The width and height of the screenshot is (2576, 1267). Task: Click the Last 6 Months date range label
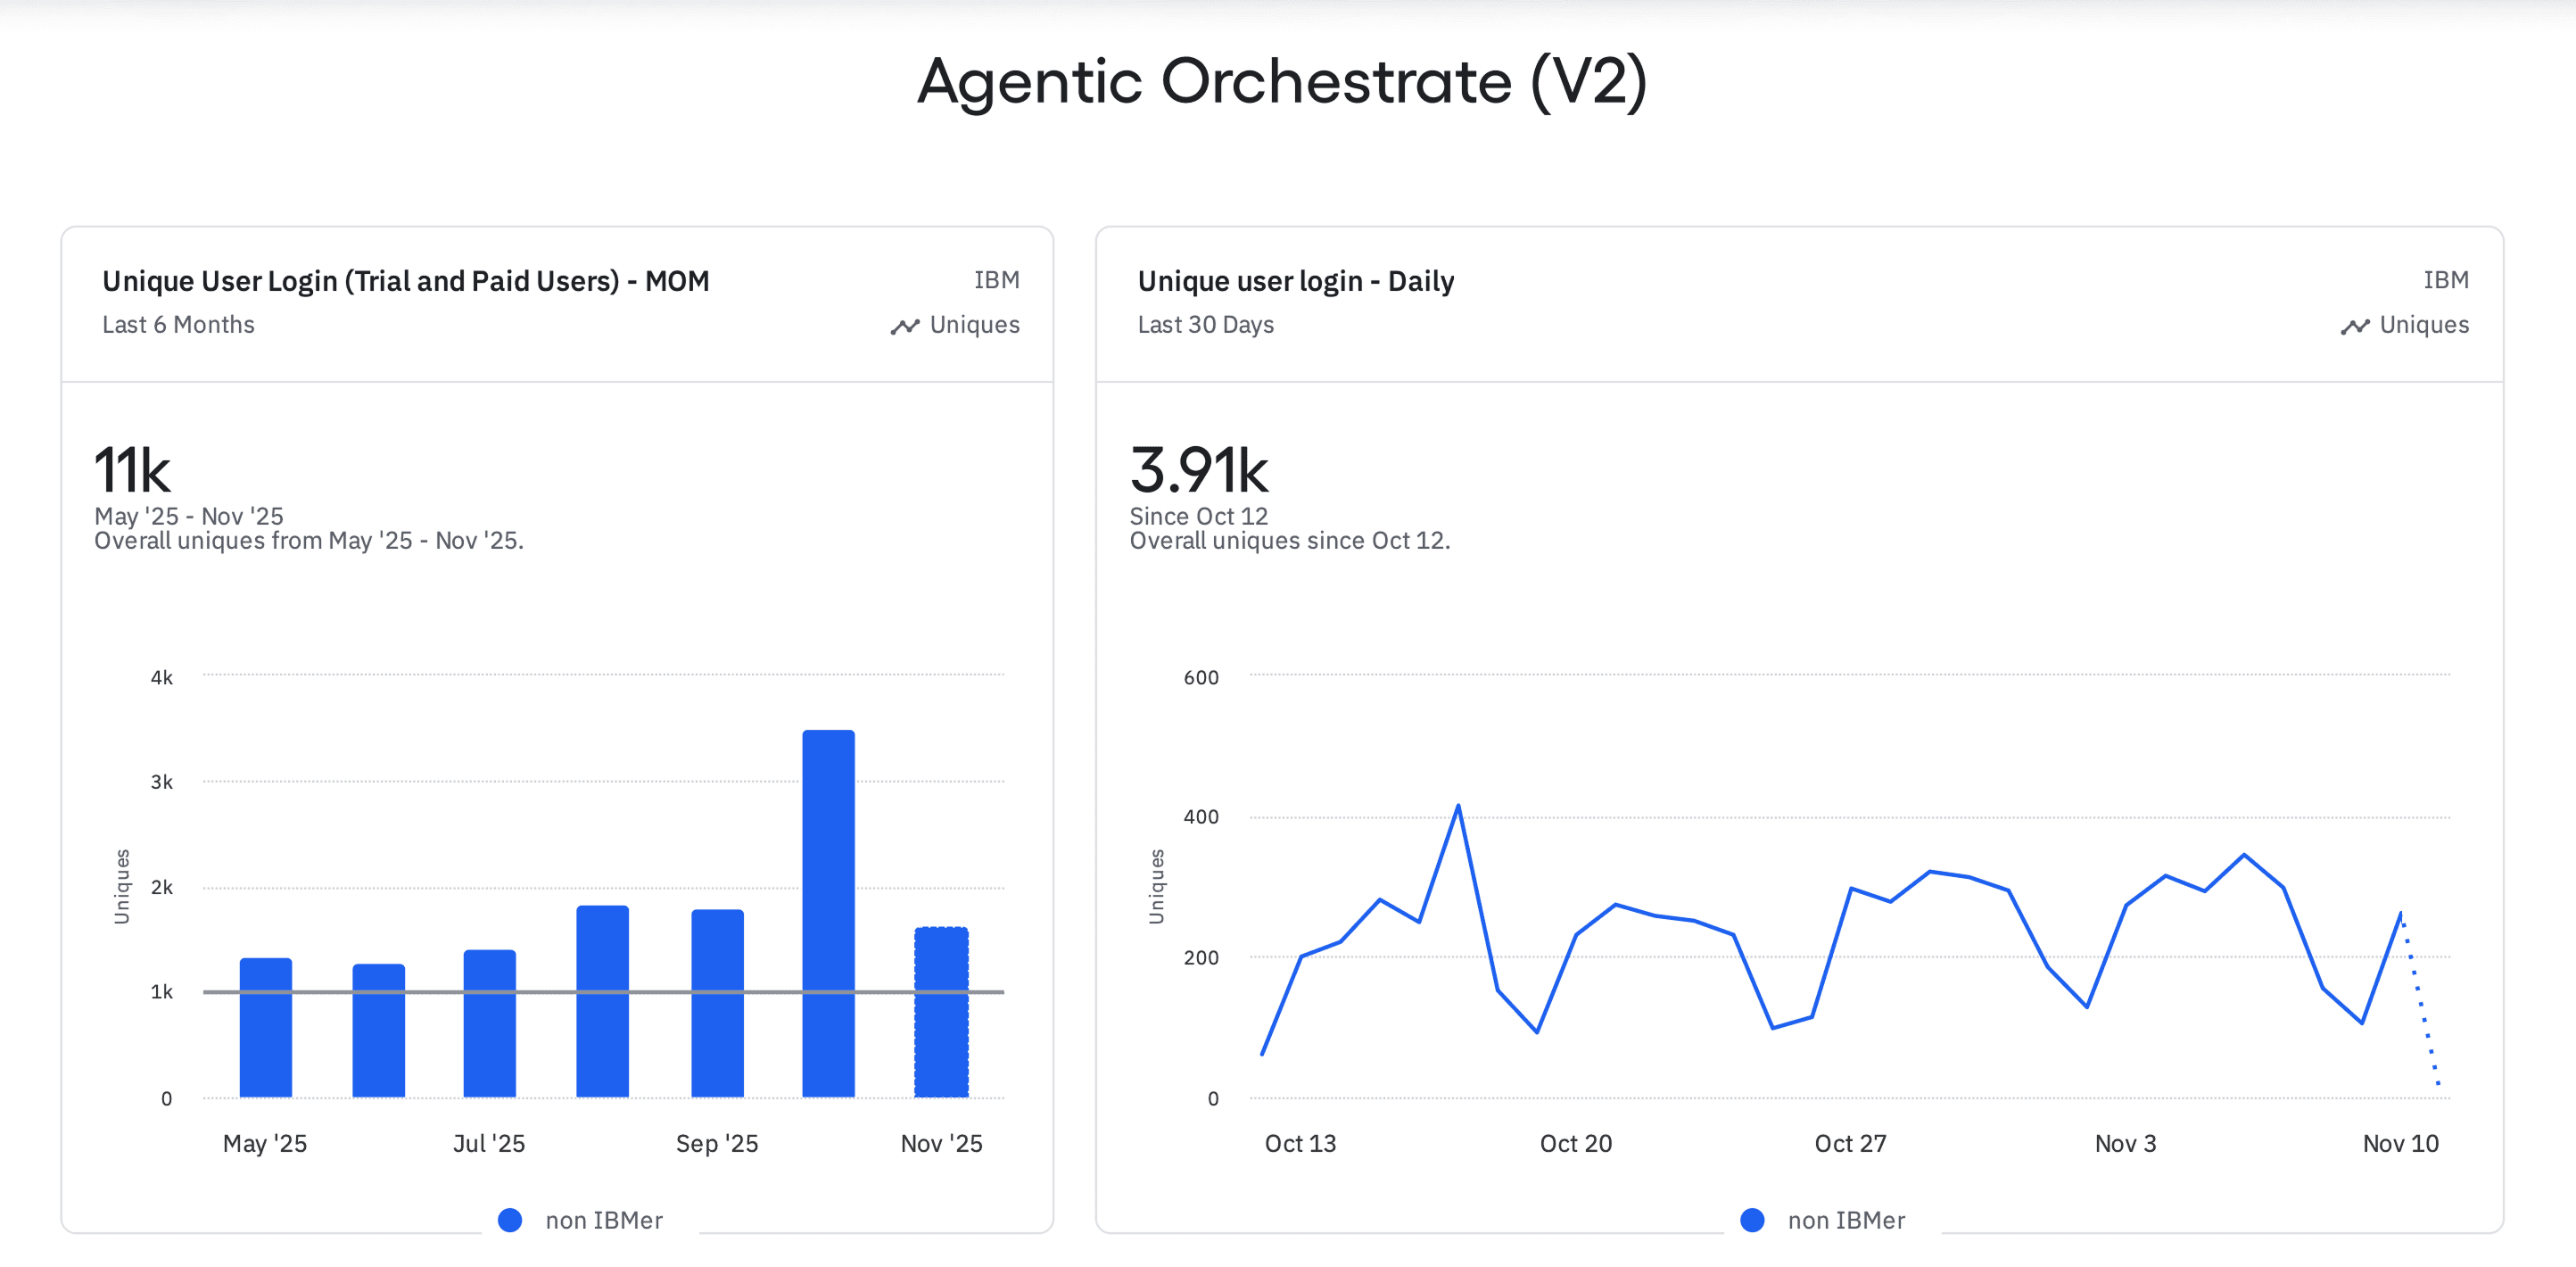coord(178,325)
